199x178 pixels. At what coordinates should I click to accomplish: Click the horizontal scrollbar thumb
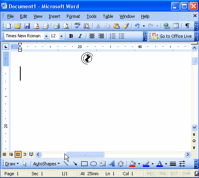tap(85, 155)
